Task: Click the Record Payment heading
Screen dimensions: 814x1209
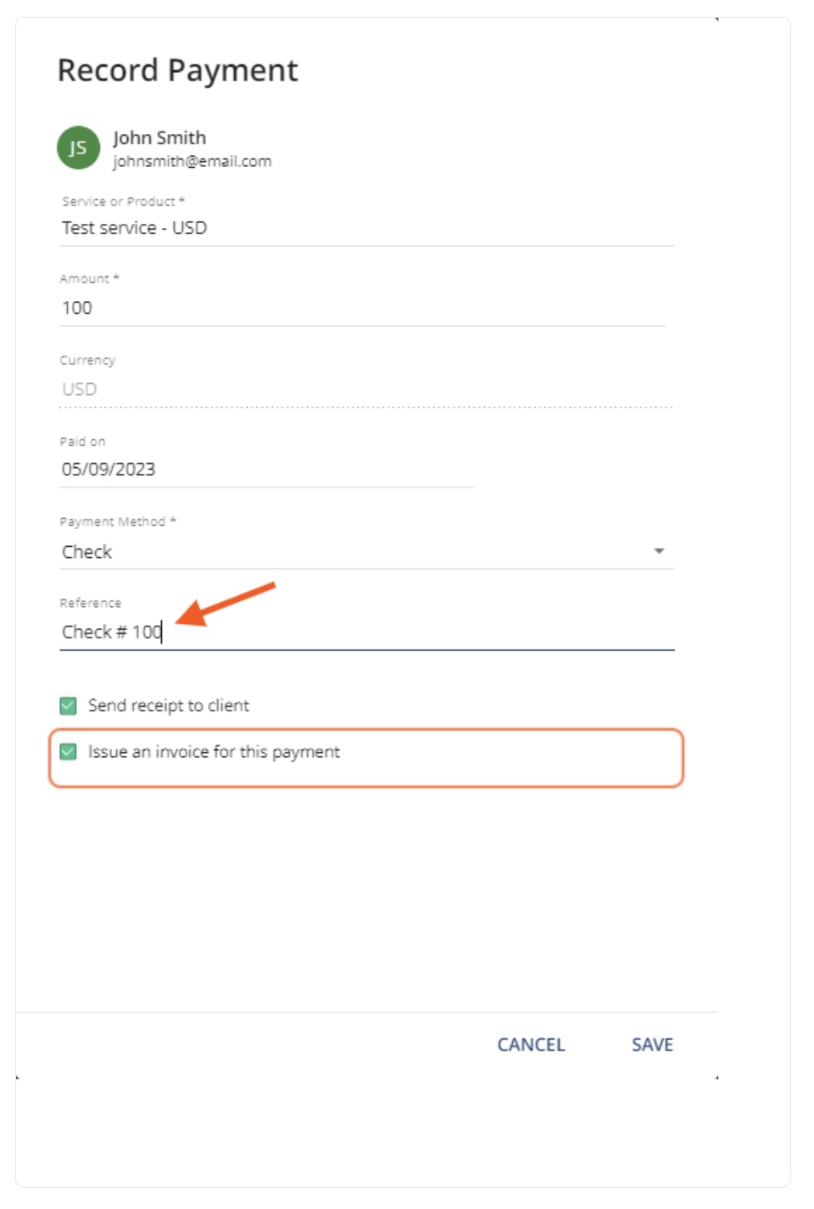Action: [177, 70]
